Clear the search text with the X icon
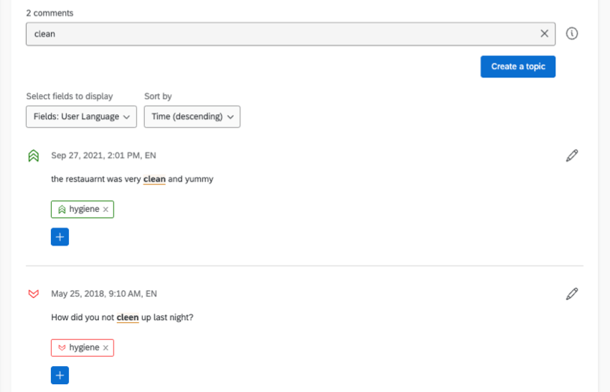 click(544, 34)
